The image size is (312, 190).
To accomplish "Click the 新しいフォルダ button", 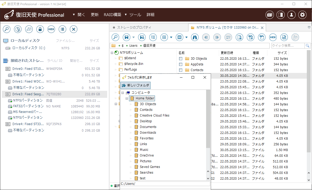I will coord(135,85).
